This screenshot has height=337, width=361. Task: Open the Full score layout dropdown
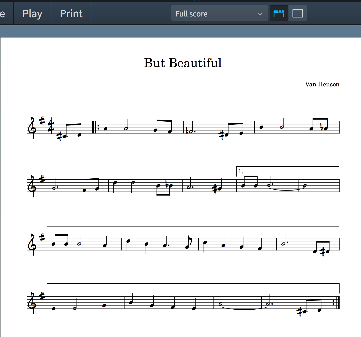[219, 14]
